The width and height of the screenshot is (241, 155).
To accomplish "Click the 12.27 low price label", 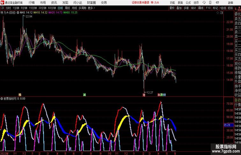I will click(x=150, y=93).
